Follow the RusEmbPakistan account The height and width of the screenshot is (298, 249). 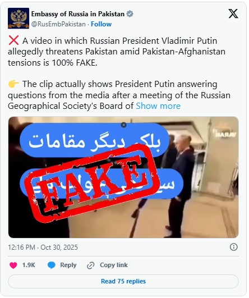click(x=101, y=24)
